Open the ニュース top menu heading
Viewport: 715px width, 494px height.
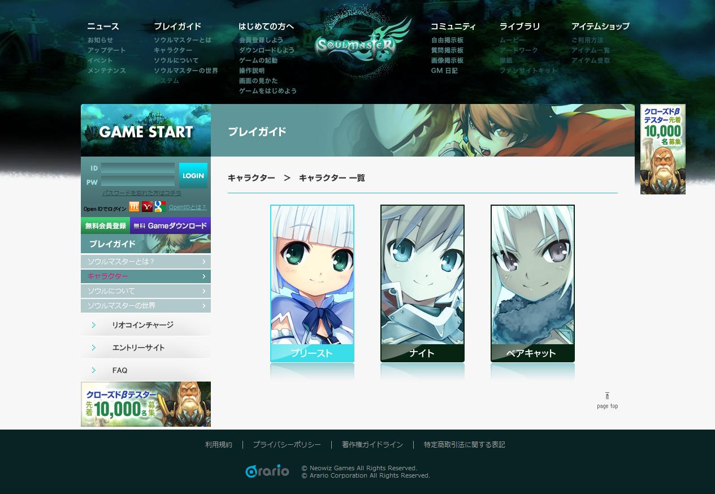(103, 27)
